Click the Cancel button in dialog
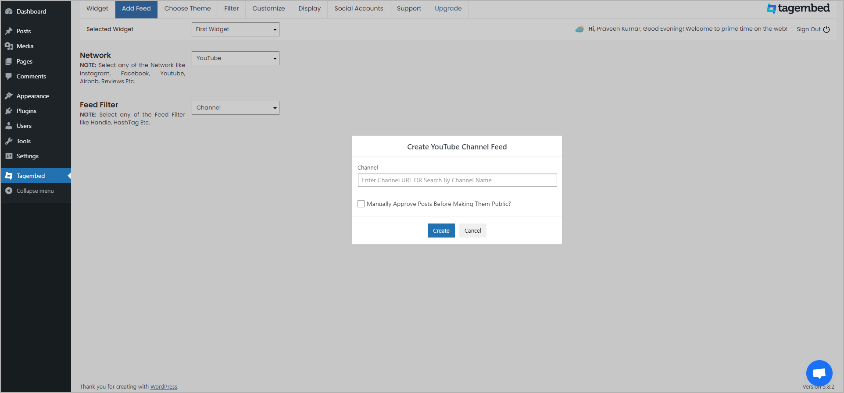The image size is (844, 393). (473, 230)
